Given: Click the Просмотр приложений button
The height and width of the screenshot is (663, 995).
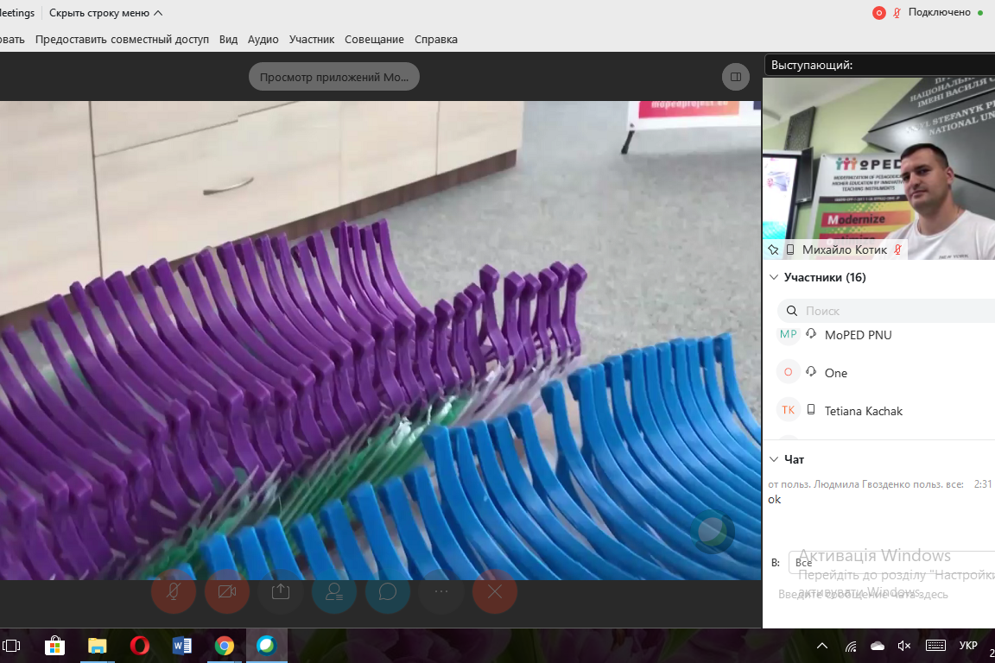Looking at the screenshot, I should pos(334,77).
